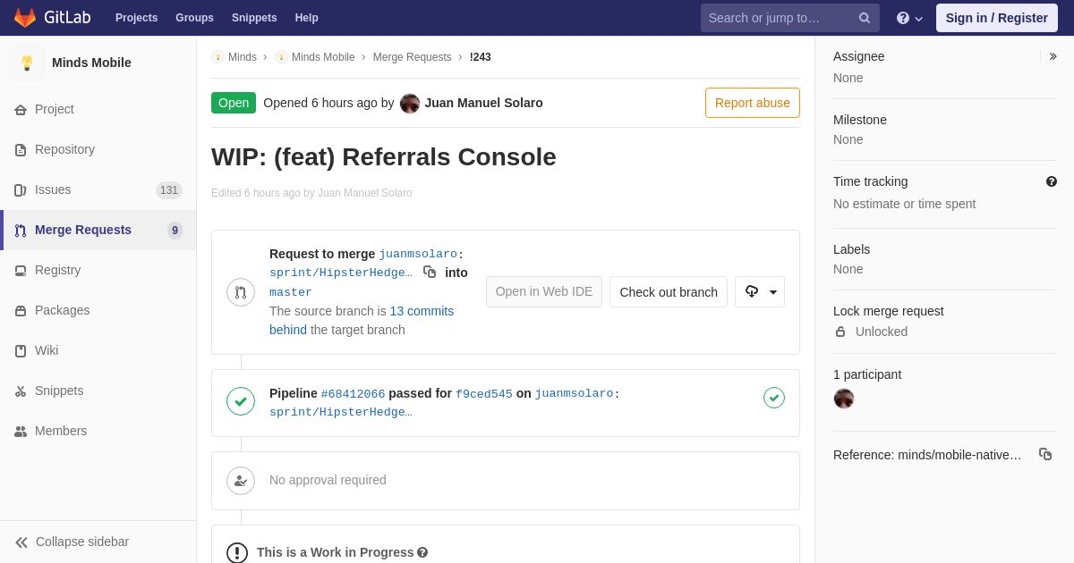Open the download dropdown next to Check out branch
Viewport: 1074px width, 563px height.
[760, 291]
